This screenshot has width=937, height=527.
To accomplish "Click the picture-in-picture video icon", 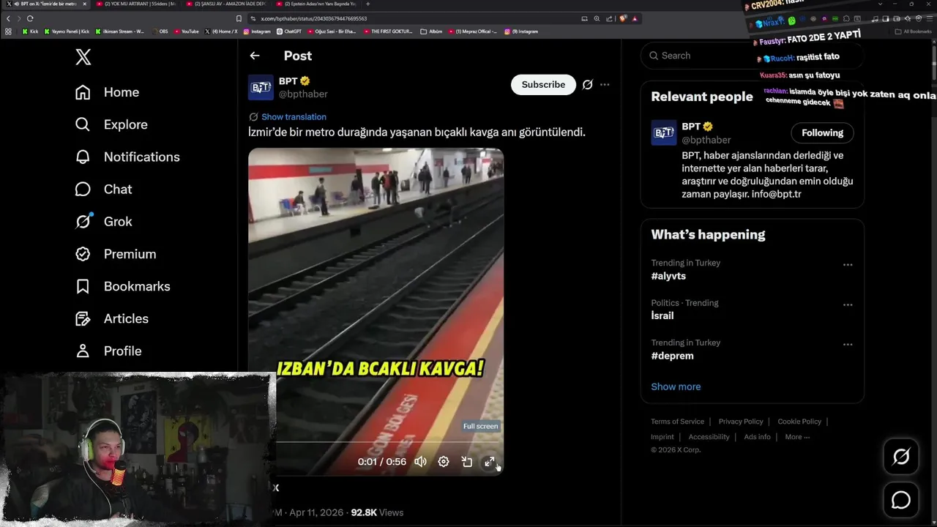I will coord(467,462).
